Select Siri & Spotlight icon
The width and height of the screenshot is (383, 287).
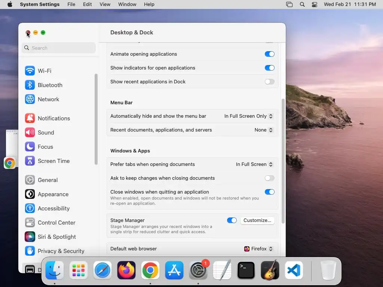coord(30,237)
